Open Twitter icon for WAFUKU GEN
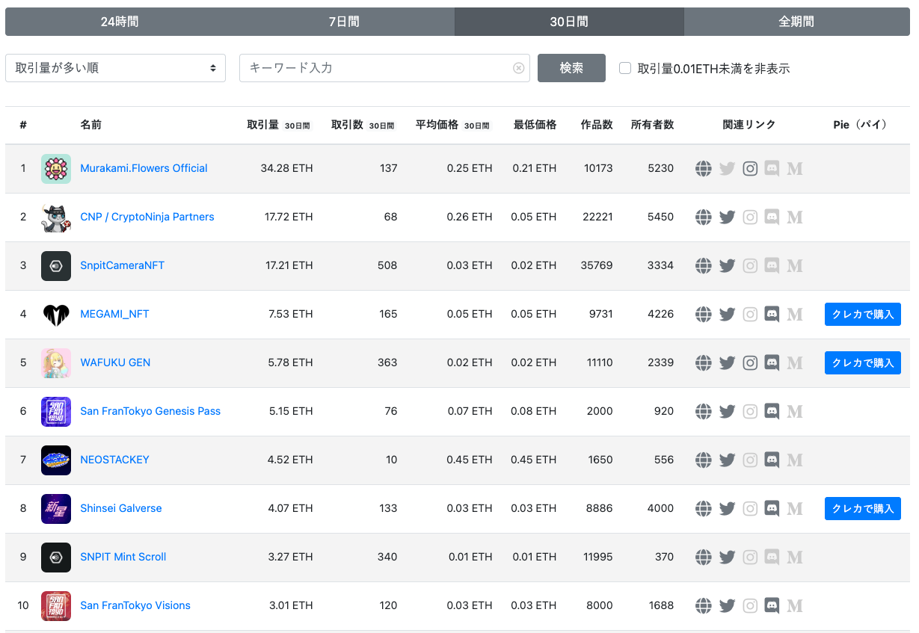919x633 pixels. click(727, 362)
